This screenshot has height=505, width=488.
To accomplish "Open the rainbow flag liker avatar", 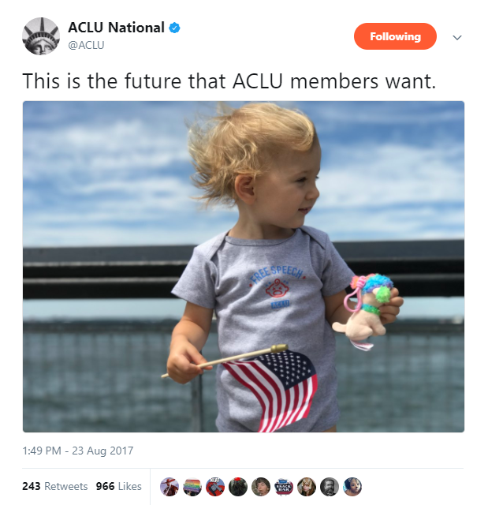I will 192,487.
